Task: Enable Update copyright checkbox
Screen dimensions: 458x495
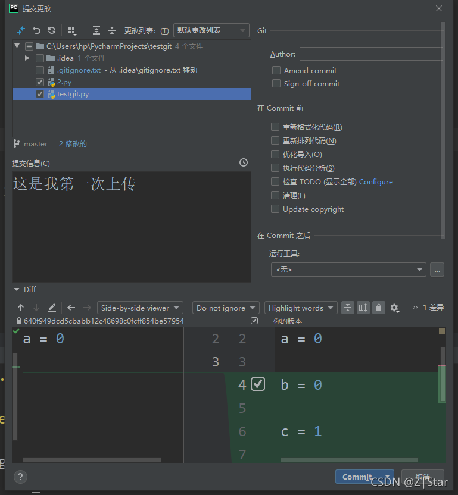Action: 275,209
